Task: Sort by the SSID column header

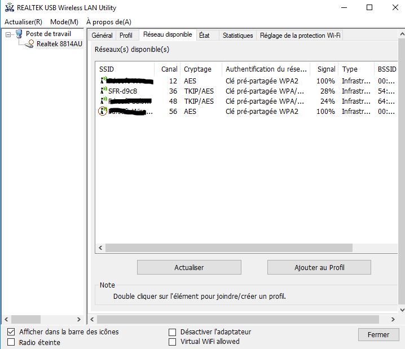Action: tap(125, 69)
